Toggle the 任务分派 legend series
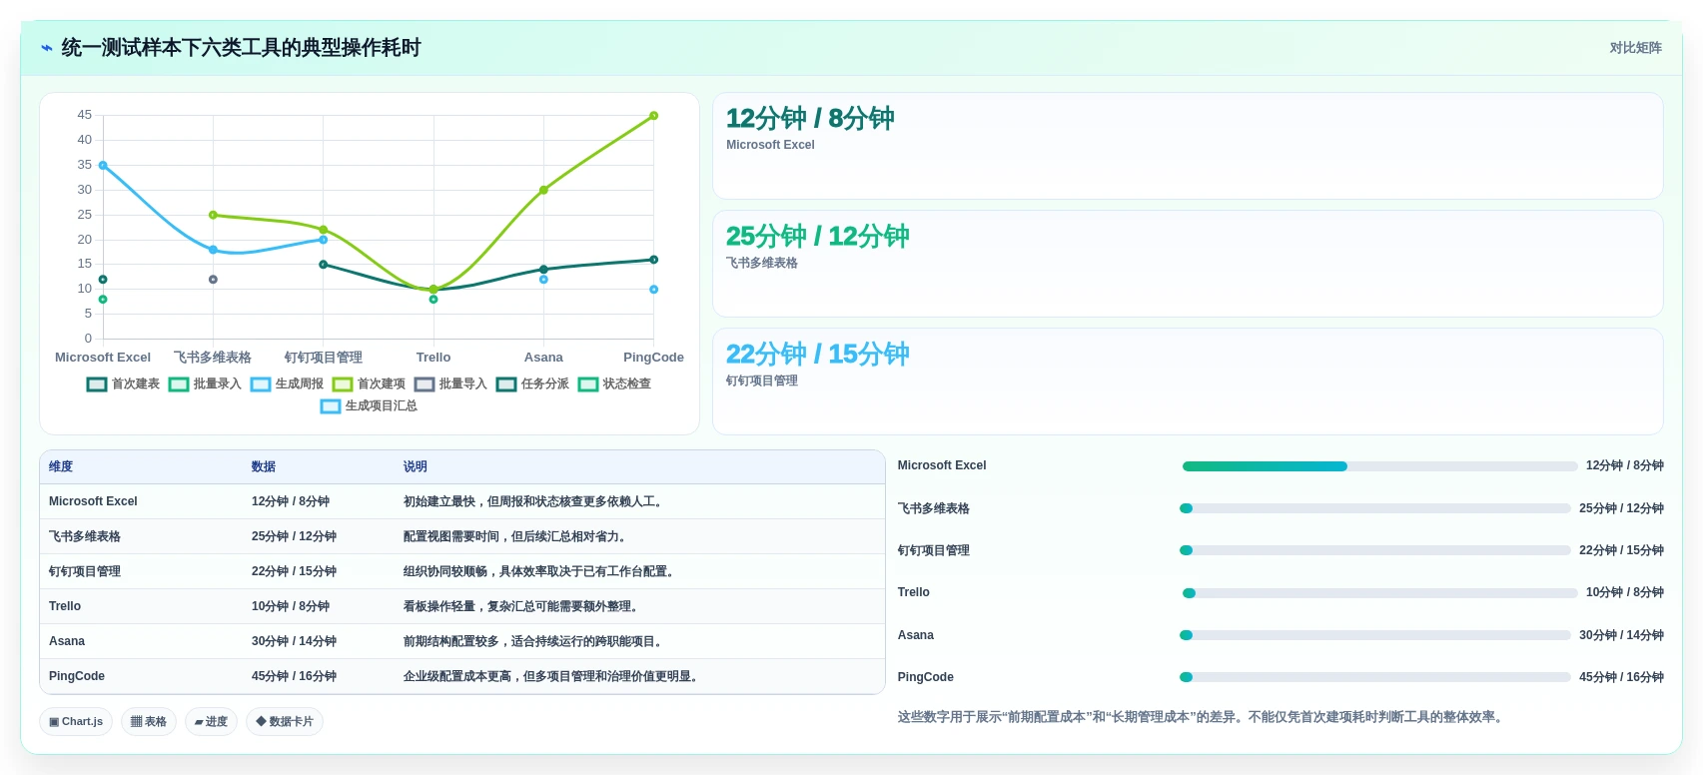This screenshot has height=775, width=1703. [x=532, y=384]
